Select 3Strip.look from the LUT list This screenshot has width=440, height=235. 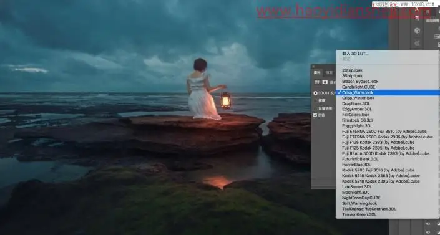click(352, 76)
